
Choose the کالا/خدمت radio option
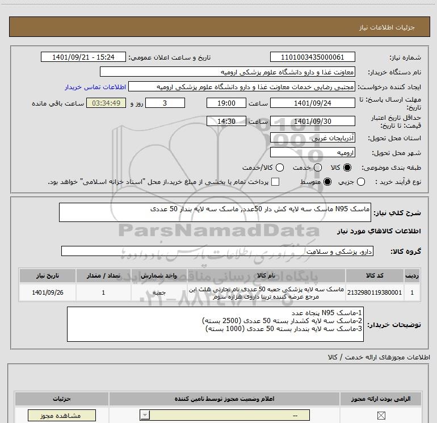[274, 167]
